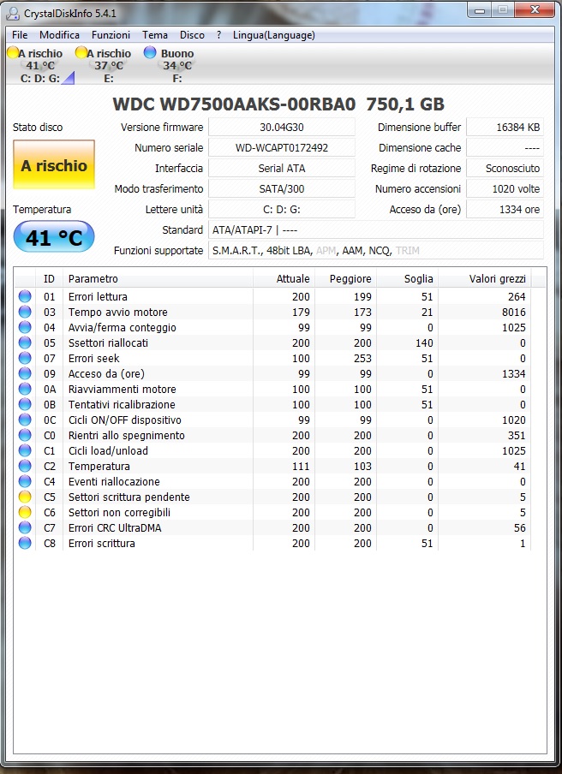
Task: Click yellow warning circle for Settori non corregibili
Action: coord(25,512)
